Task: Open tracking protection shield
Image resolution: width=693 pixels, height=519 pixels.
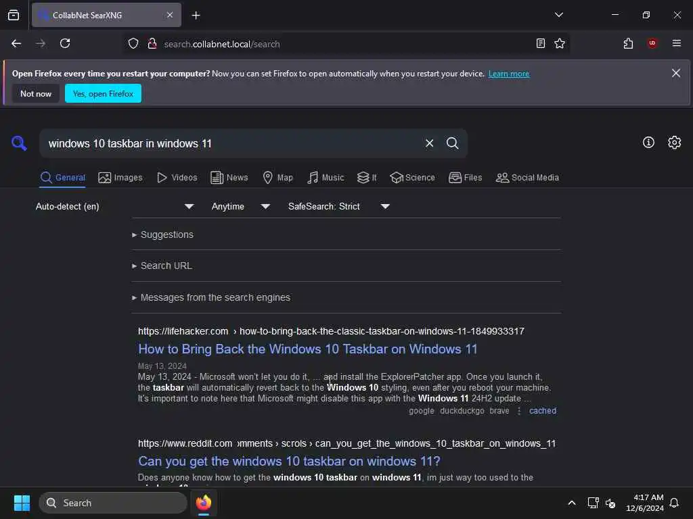Action: pyautogui.click(x=133, y=43)
